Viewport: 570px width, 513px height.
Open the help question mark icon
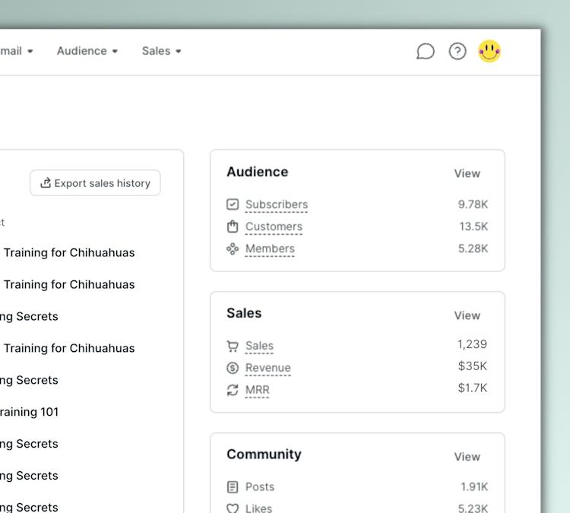coord(458,51)
